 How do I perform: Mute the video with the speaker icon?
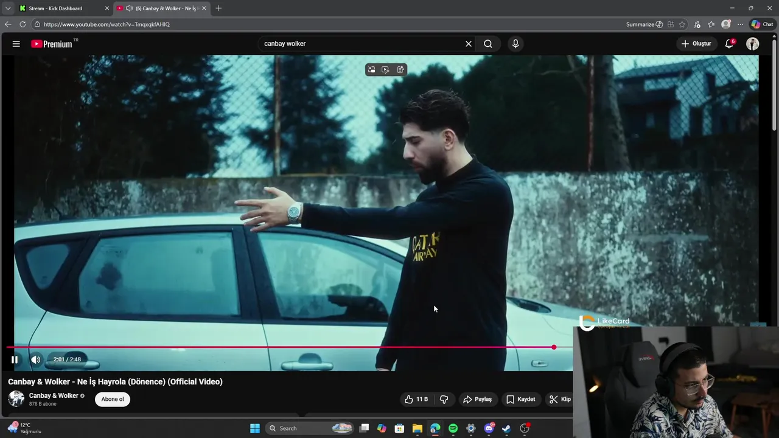[36, 360]
